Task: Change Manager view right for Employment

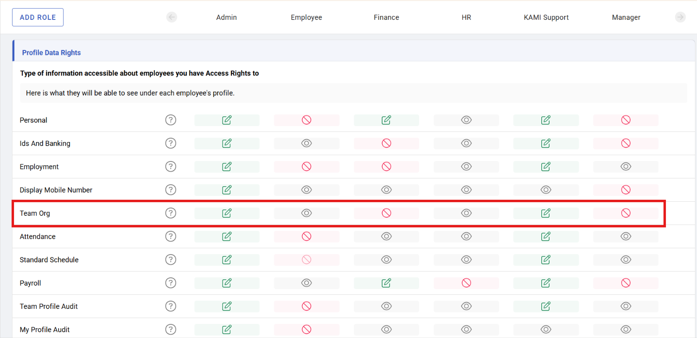Action: [x=626, y=166]
